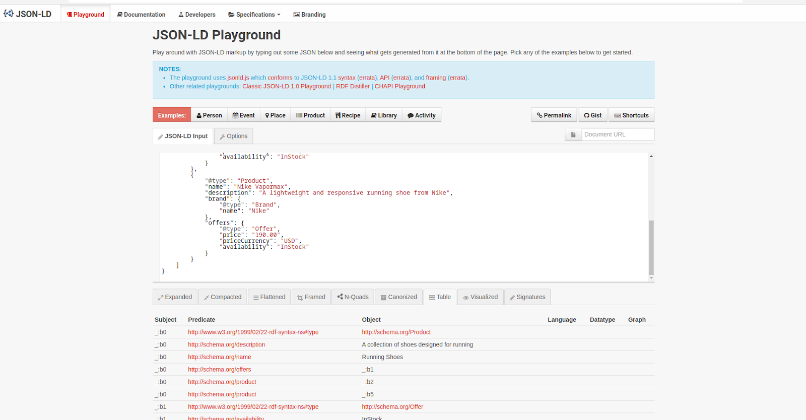Click the editor vertical scrollbar thumb
This screenshot has height=420, width=806.
click(651, 247)
